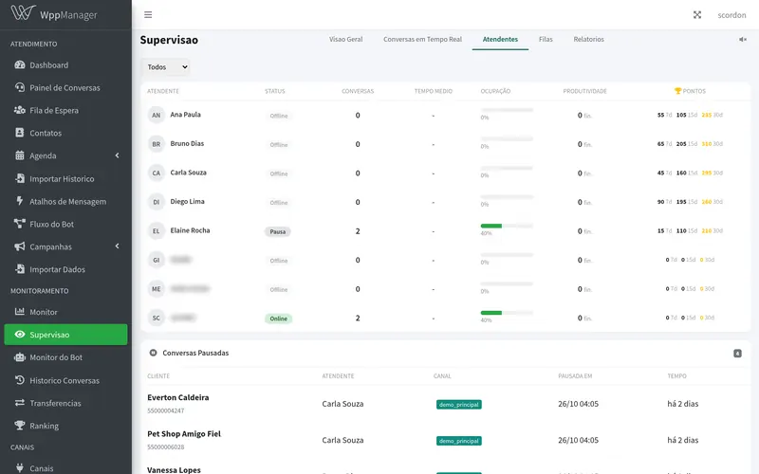
Task: Enter fullscreen with the expand icon
Action: [697, 15]
